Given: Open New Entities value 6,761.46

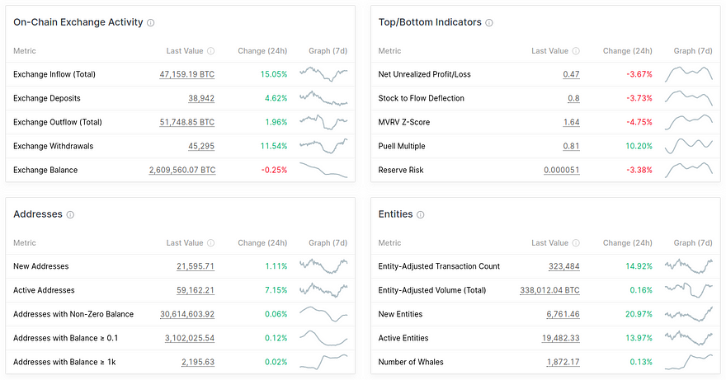Looking at the screenshot, I should point(563,314).
